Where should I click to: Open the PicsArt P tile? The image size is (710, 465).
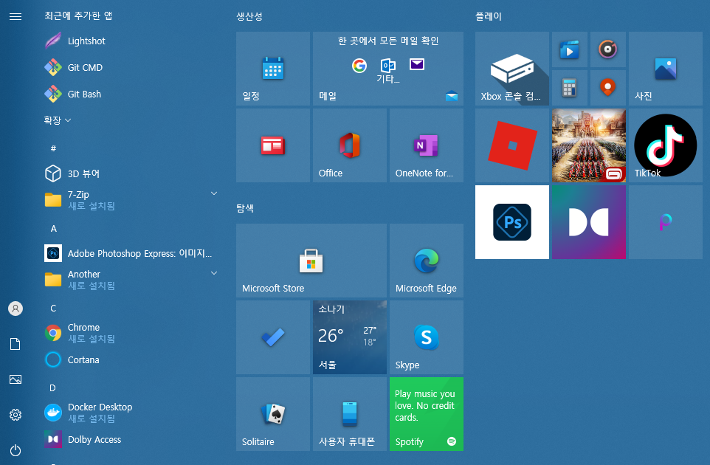pyautogui.click(x=666, y=222)
